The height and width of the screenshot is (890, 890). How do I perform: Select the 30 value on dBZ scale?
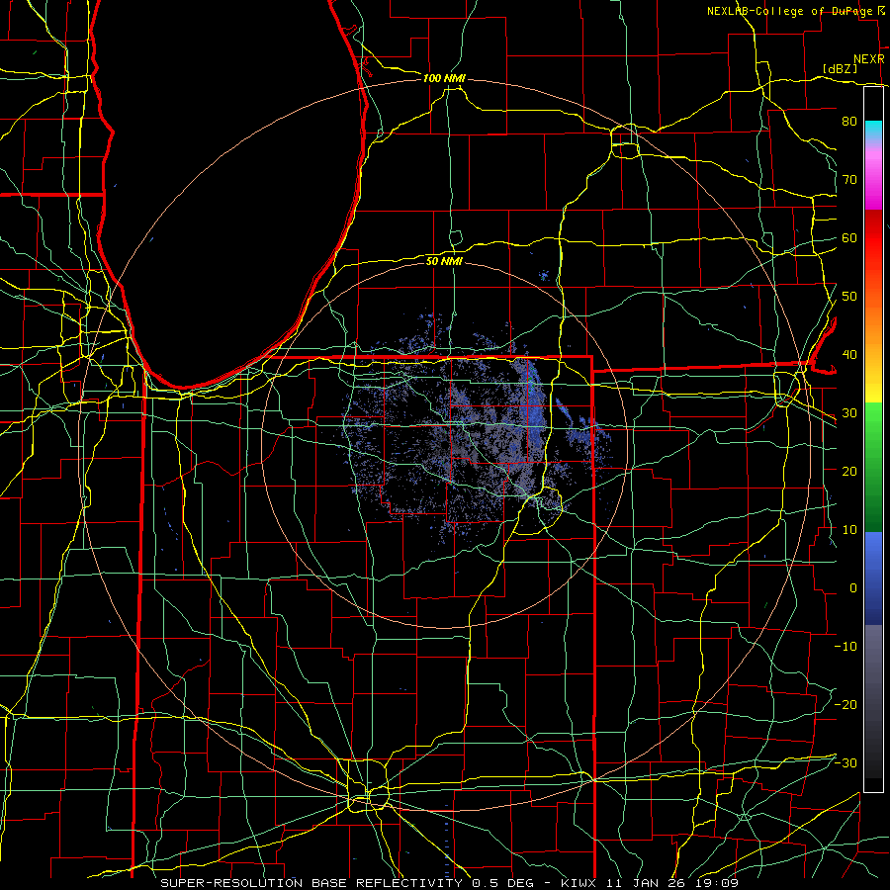tap(849, 412)
